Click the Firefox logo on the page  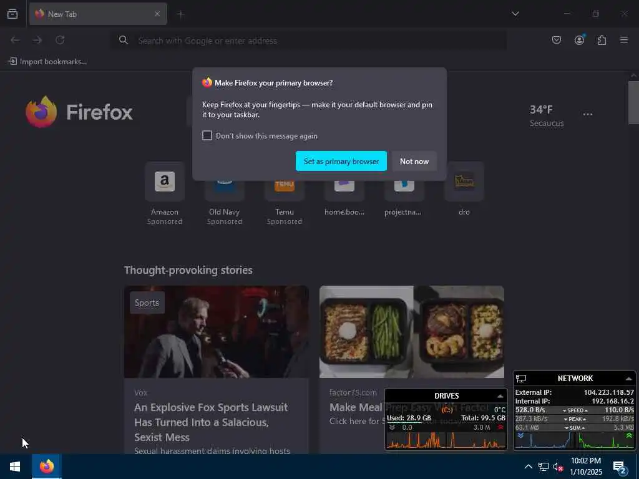click(79, 112)
